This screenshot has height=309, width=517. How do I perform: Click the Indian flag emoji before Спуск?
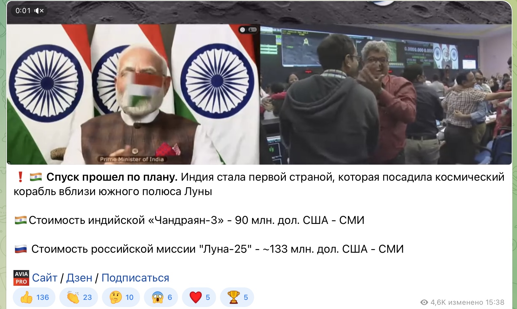pyautogui.click(x=36, y=177)
